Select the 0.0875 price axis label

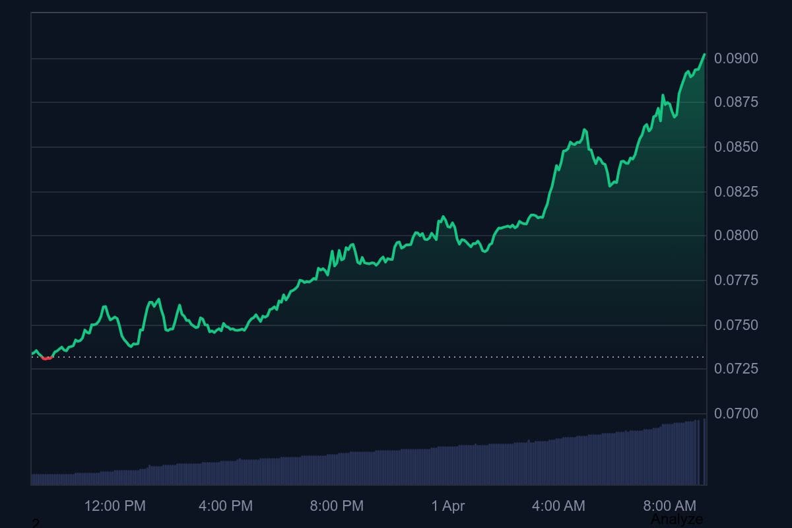pos(736,102)
